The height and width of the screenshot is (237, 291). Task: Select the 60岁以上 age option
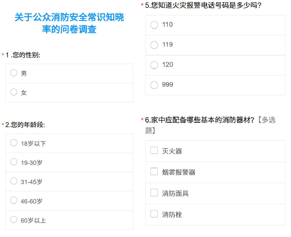tap(14, 220)
